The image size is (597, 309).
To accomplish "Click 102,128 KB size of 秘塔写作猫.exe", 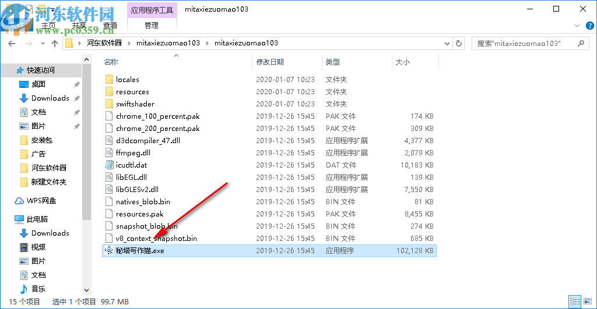I will pos(415,250).
